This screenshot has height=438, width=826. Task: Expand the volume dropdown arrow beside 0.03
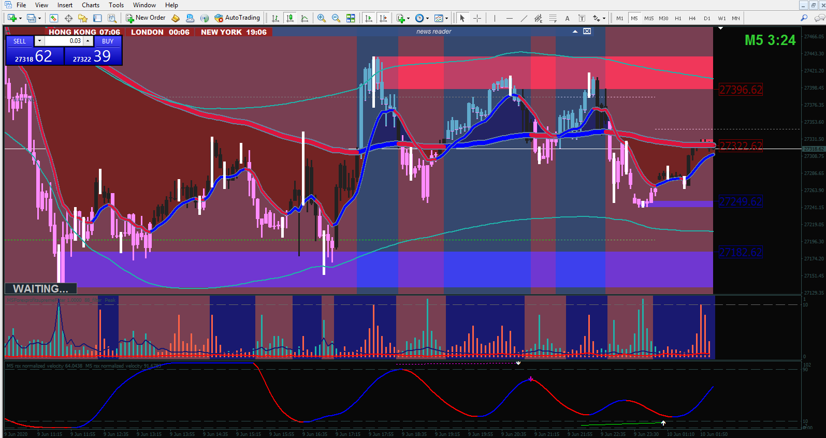point(39,41)
